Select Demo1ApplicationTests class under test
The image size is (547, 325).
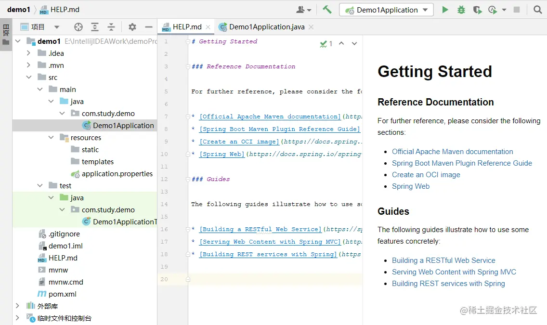[x=119, y=222]
